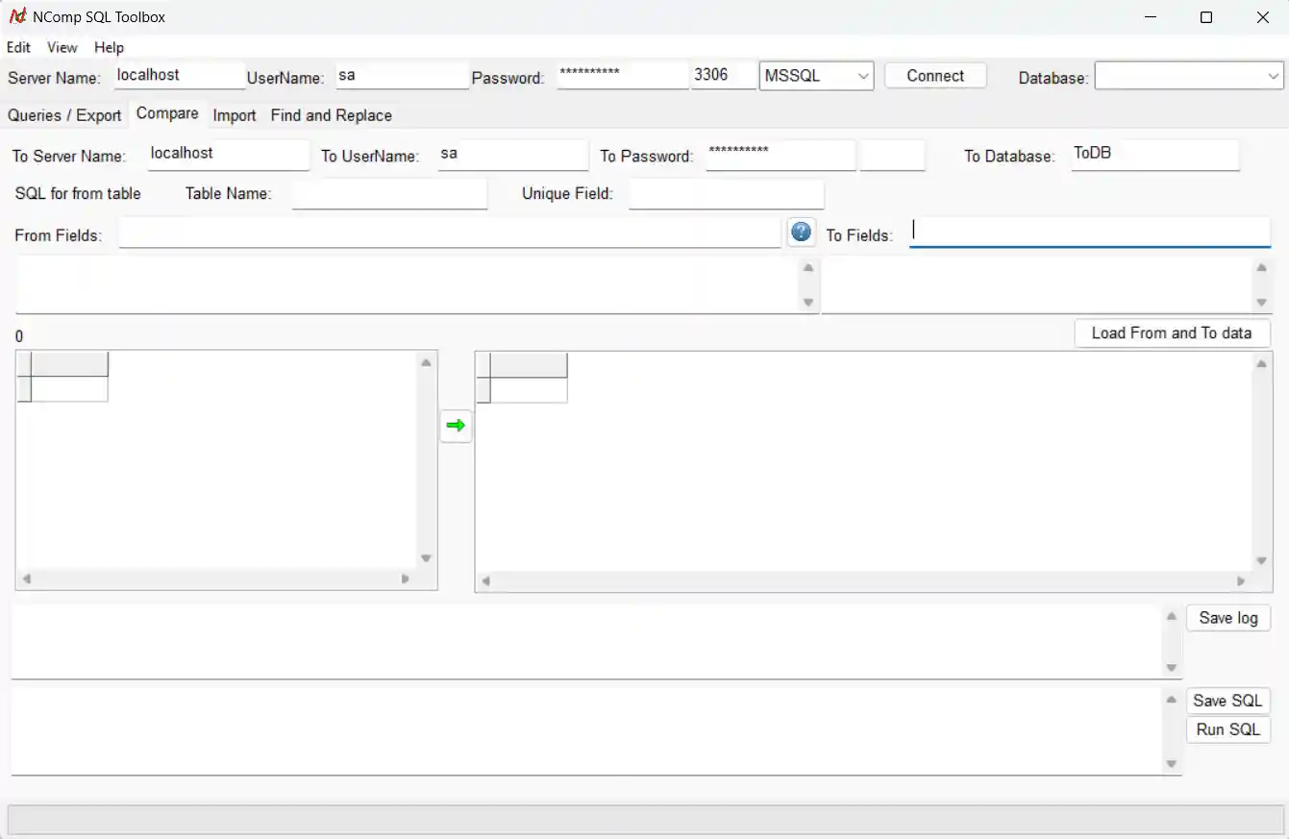The height and width of the screenshot is (839, 1289).
Task: Open the View menu
Action: (x=62, y=47)
